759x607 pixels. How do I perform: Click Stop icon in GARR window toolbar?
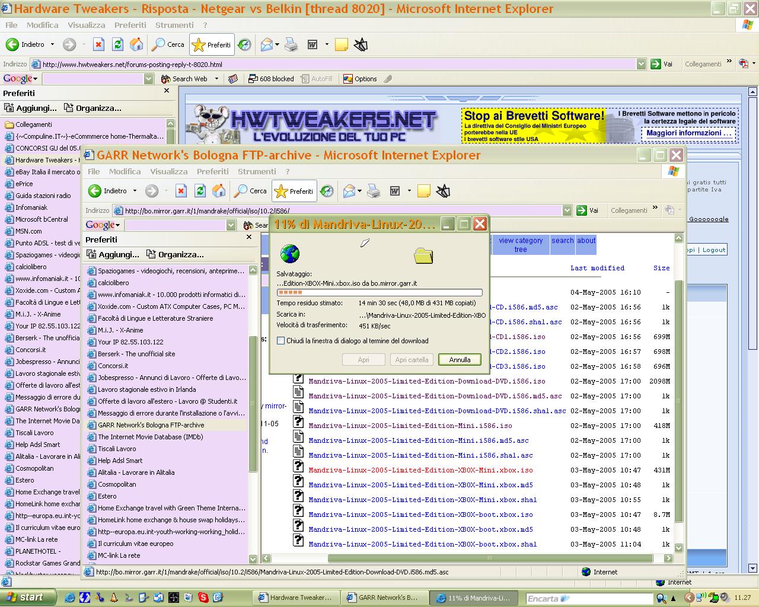click(x=181, y=191)
